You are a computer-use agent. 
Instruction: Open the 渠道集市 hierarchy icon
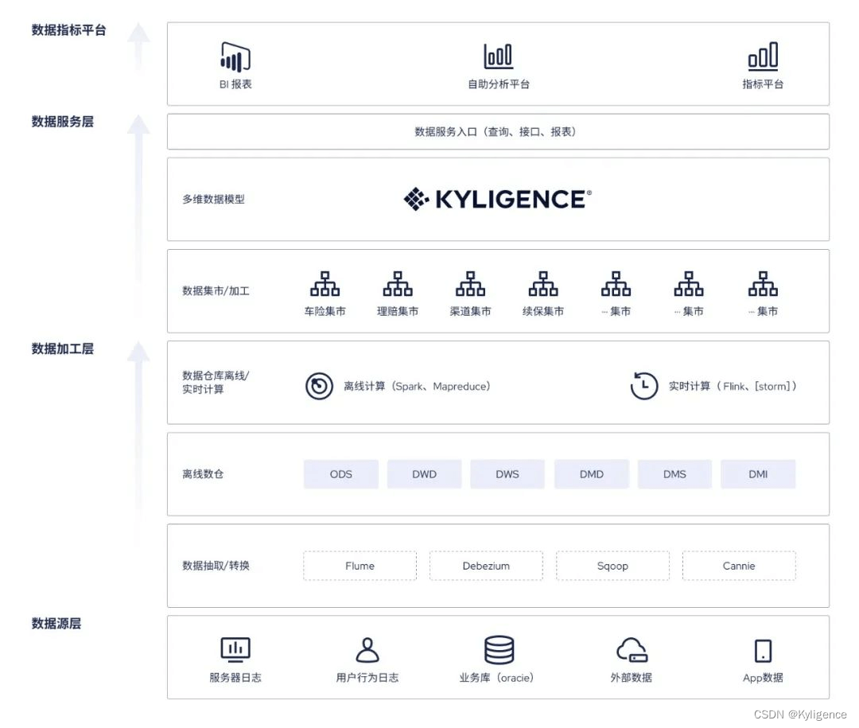click(x=471, y=283)
